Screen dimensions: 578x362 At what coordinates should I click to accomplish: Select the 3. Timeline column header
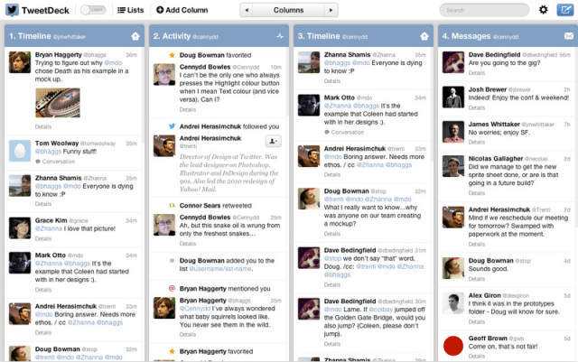point(362,36)
